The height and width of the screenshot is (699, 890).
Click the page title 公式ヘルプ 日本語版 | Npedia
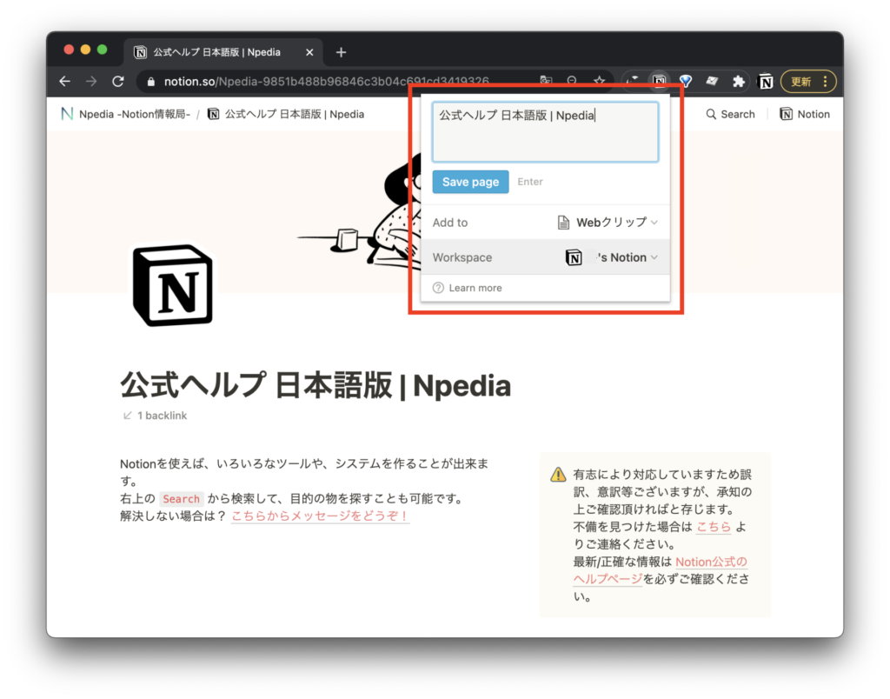tap(315, 385)
